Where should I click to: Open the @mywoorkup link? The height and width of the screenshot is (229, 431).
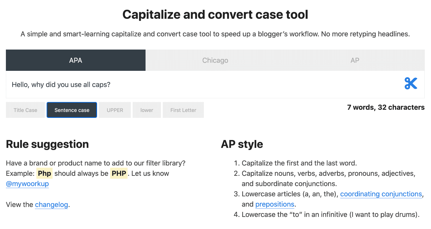coord(27,184)
